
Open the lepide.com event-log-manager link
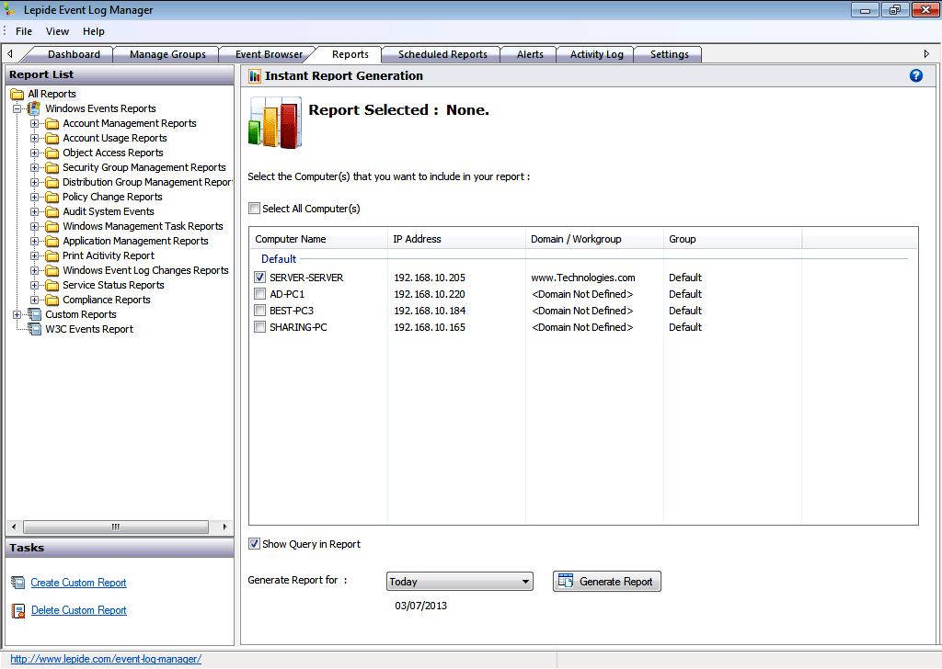106,659
